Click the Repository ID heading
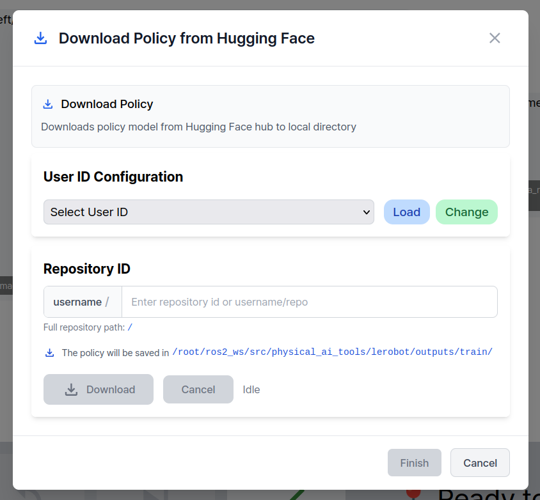 87,269
